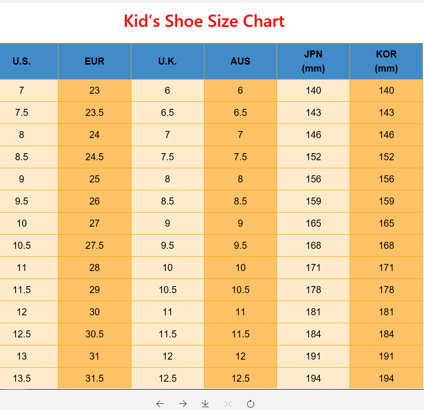Click the U.S. size 7.5 cell

click(x=22, y=113)
